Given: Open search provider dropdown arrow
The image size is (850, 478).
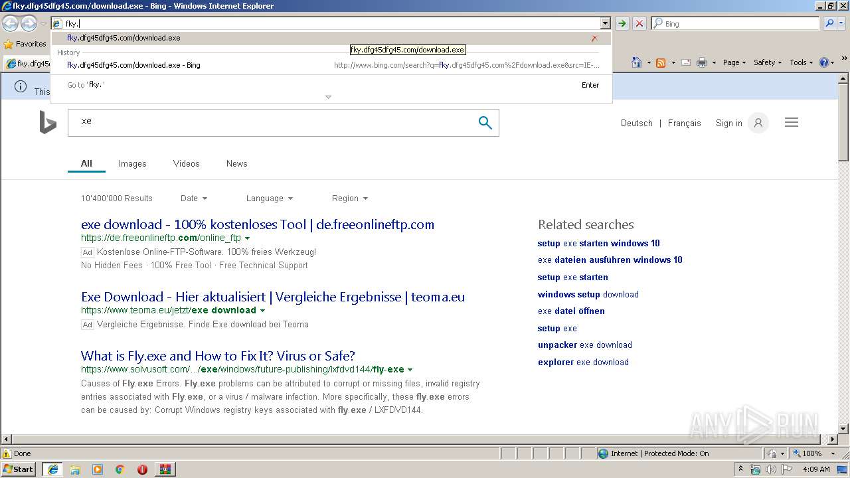Looking at the screenshot, I should (x=842, y=23).
